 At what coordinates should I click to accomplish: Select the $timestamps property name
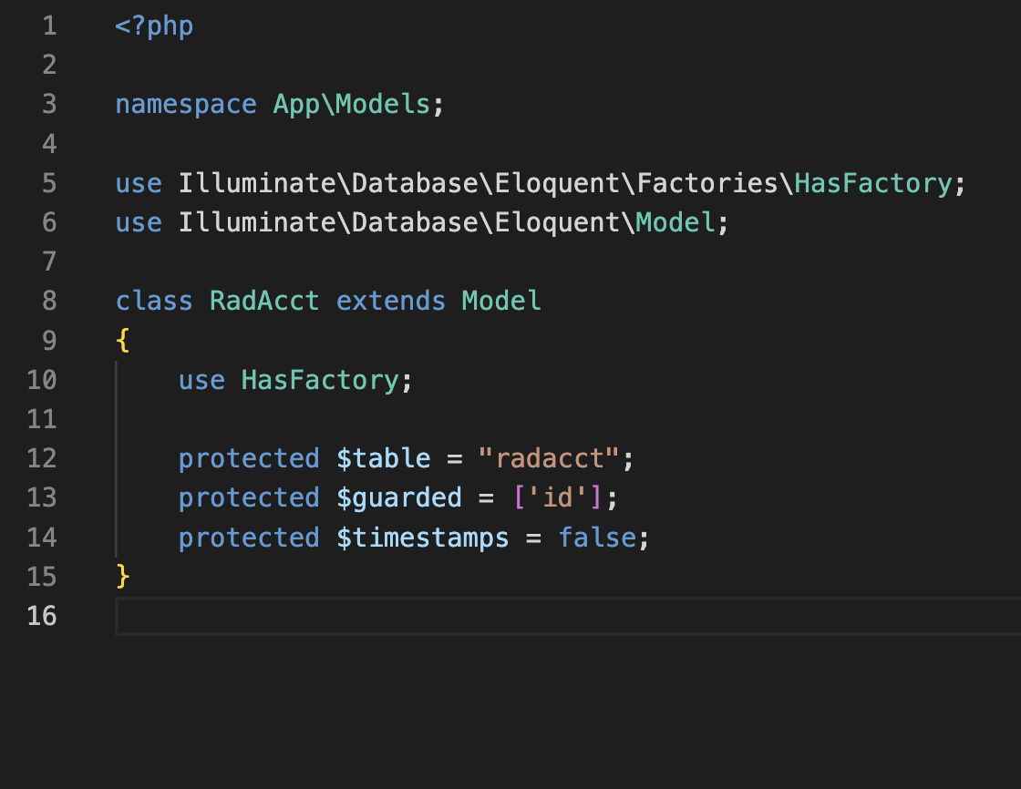pyautogui.click(x=422, y=538)
